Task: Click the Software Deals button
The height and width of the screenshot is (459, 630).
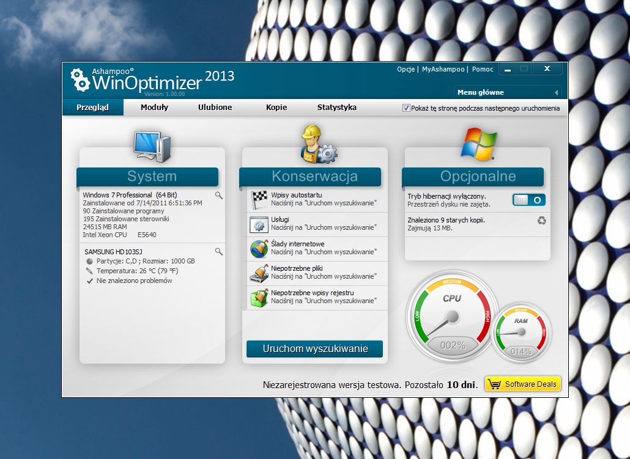Action: coord(523,384)
